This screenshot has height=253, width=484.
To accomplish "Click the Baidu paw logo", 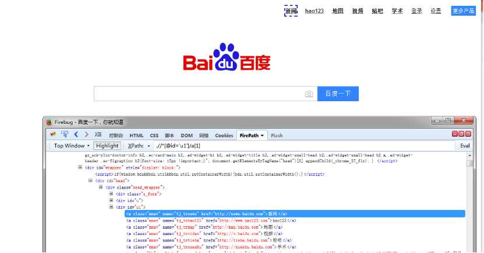I will point(227,57).
